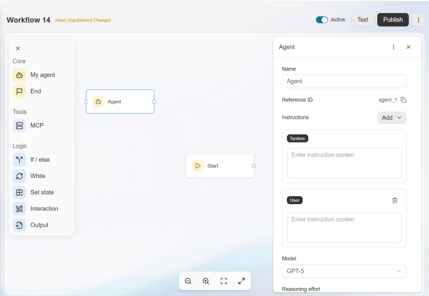The image size is (429, 296).
Task: Publish the workflow
Action: pos(393,20)
